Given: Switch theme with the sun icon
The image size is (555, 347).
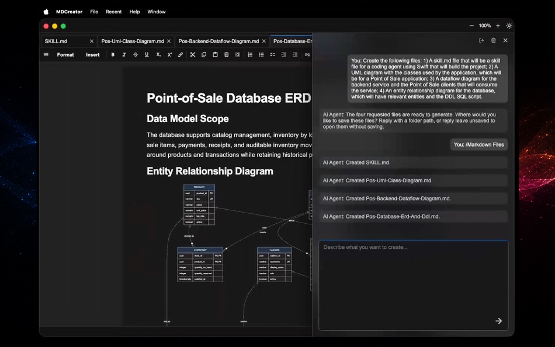Looking at the screenshot, I should 509,26.
